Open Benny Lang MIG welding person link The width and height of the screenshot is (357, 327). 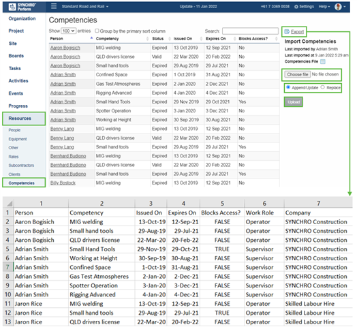point(62,129)
